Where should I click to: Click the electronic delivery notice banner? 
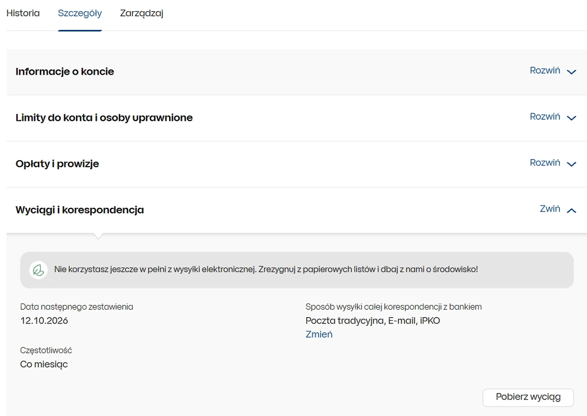[x=297, y=270]
